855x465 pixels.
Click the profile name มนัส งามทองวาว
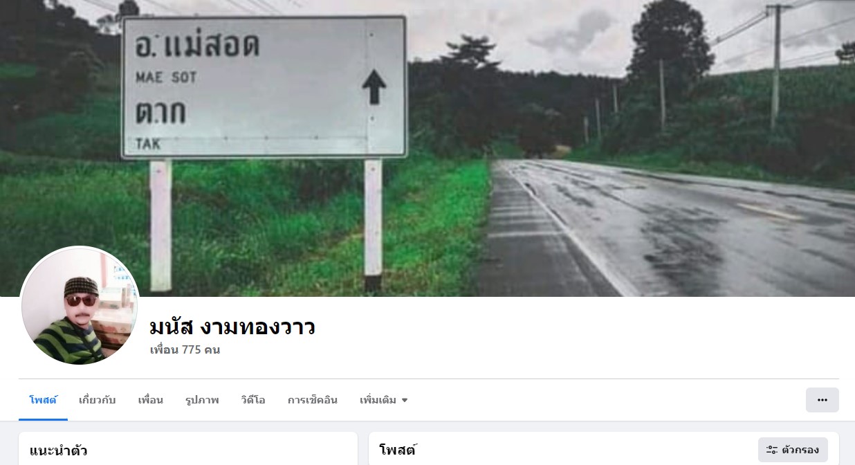tap(232, 327)
